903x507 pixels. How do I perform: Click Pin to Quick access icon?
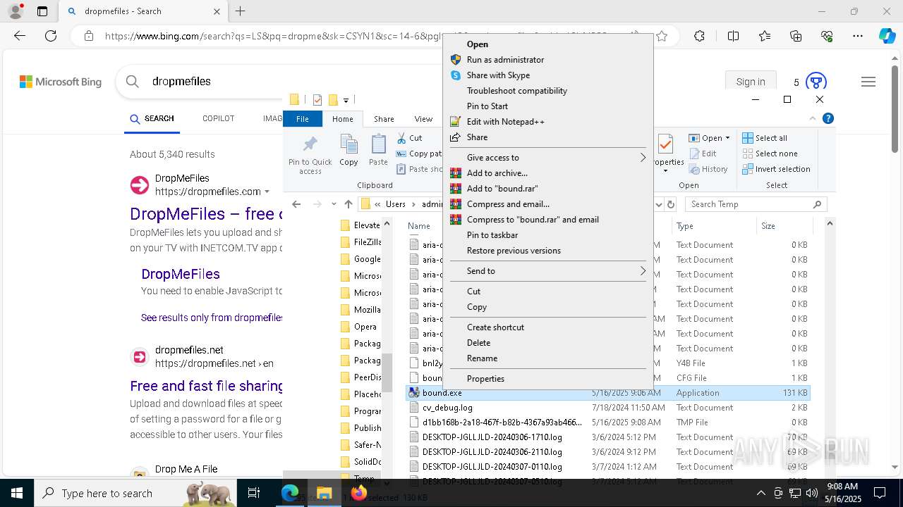tap(310, 154)
